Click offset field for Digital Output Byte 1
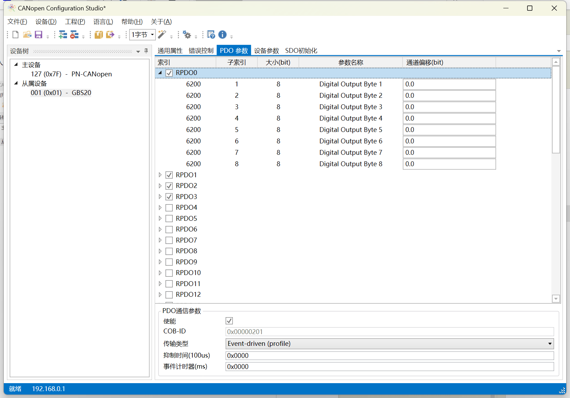This screenshot has width=570, height=398. point(449,84)
